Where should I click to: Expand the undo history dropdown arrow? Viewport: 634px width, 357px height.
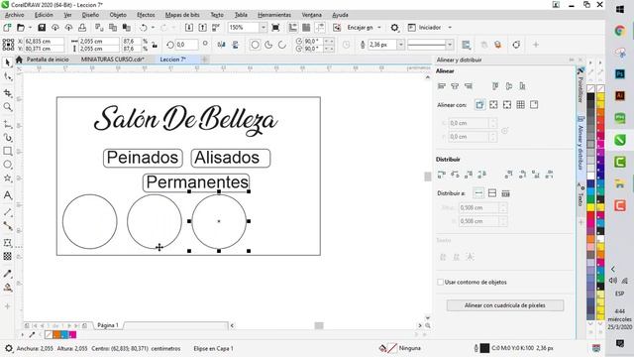[x=153, y=28]
